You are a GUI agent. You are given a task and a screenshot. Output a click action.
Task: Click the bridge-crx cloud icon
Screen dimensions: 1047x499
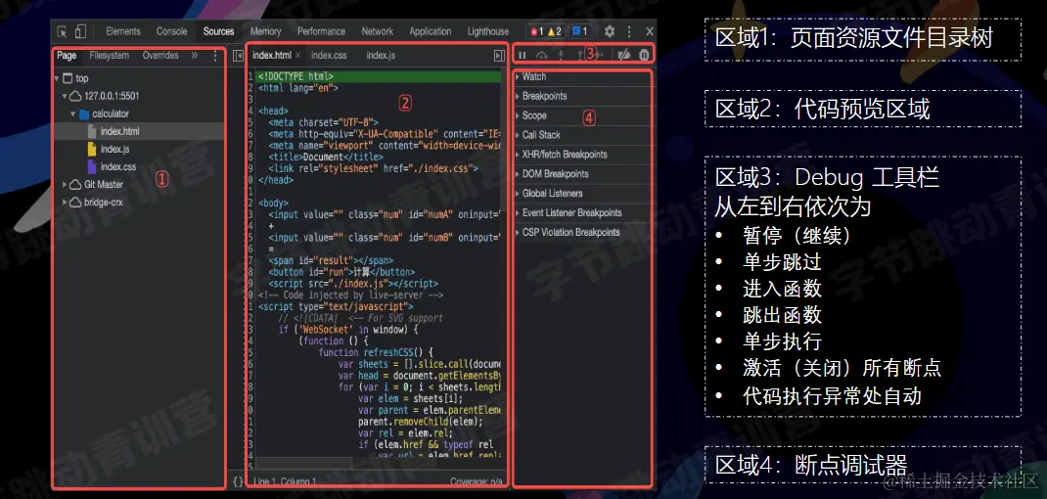tap(75, 202)
